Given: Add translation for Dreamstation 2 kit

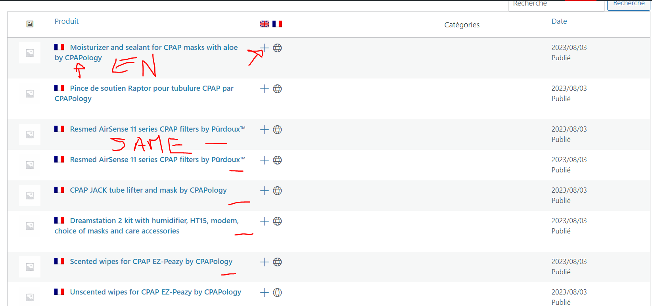Looking at the screenshot, I should pos(265,221).
